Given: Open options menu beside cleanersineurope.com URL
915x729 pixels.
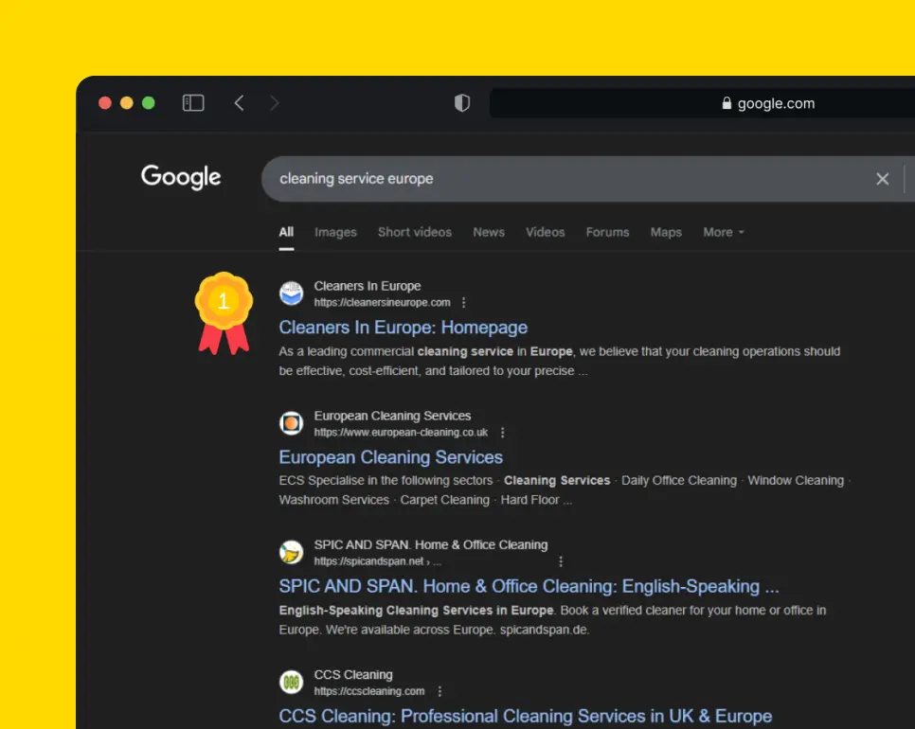Looking at the screenshot, I should click(463, 303).
